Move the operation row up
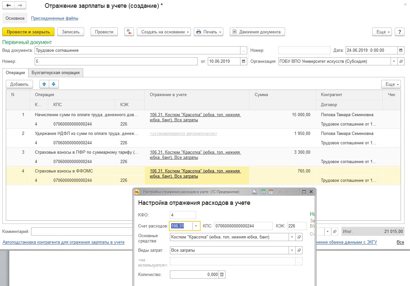Screen dimensions: 410x286 pos(44,84)
